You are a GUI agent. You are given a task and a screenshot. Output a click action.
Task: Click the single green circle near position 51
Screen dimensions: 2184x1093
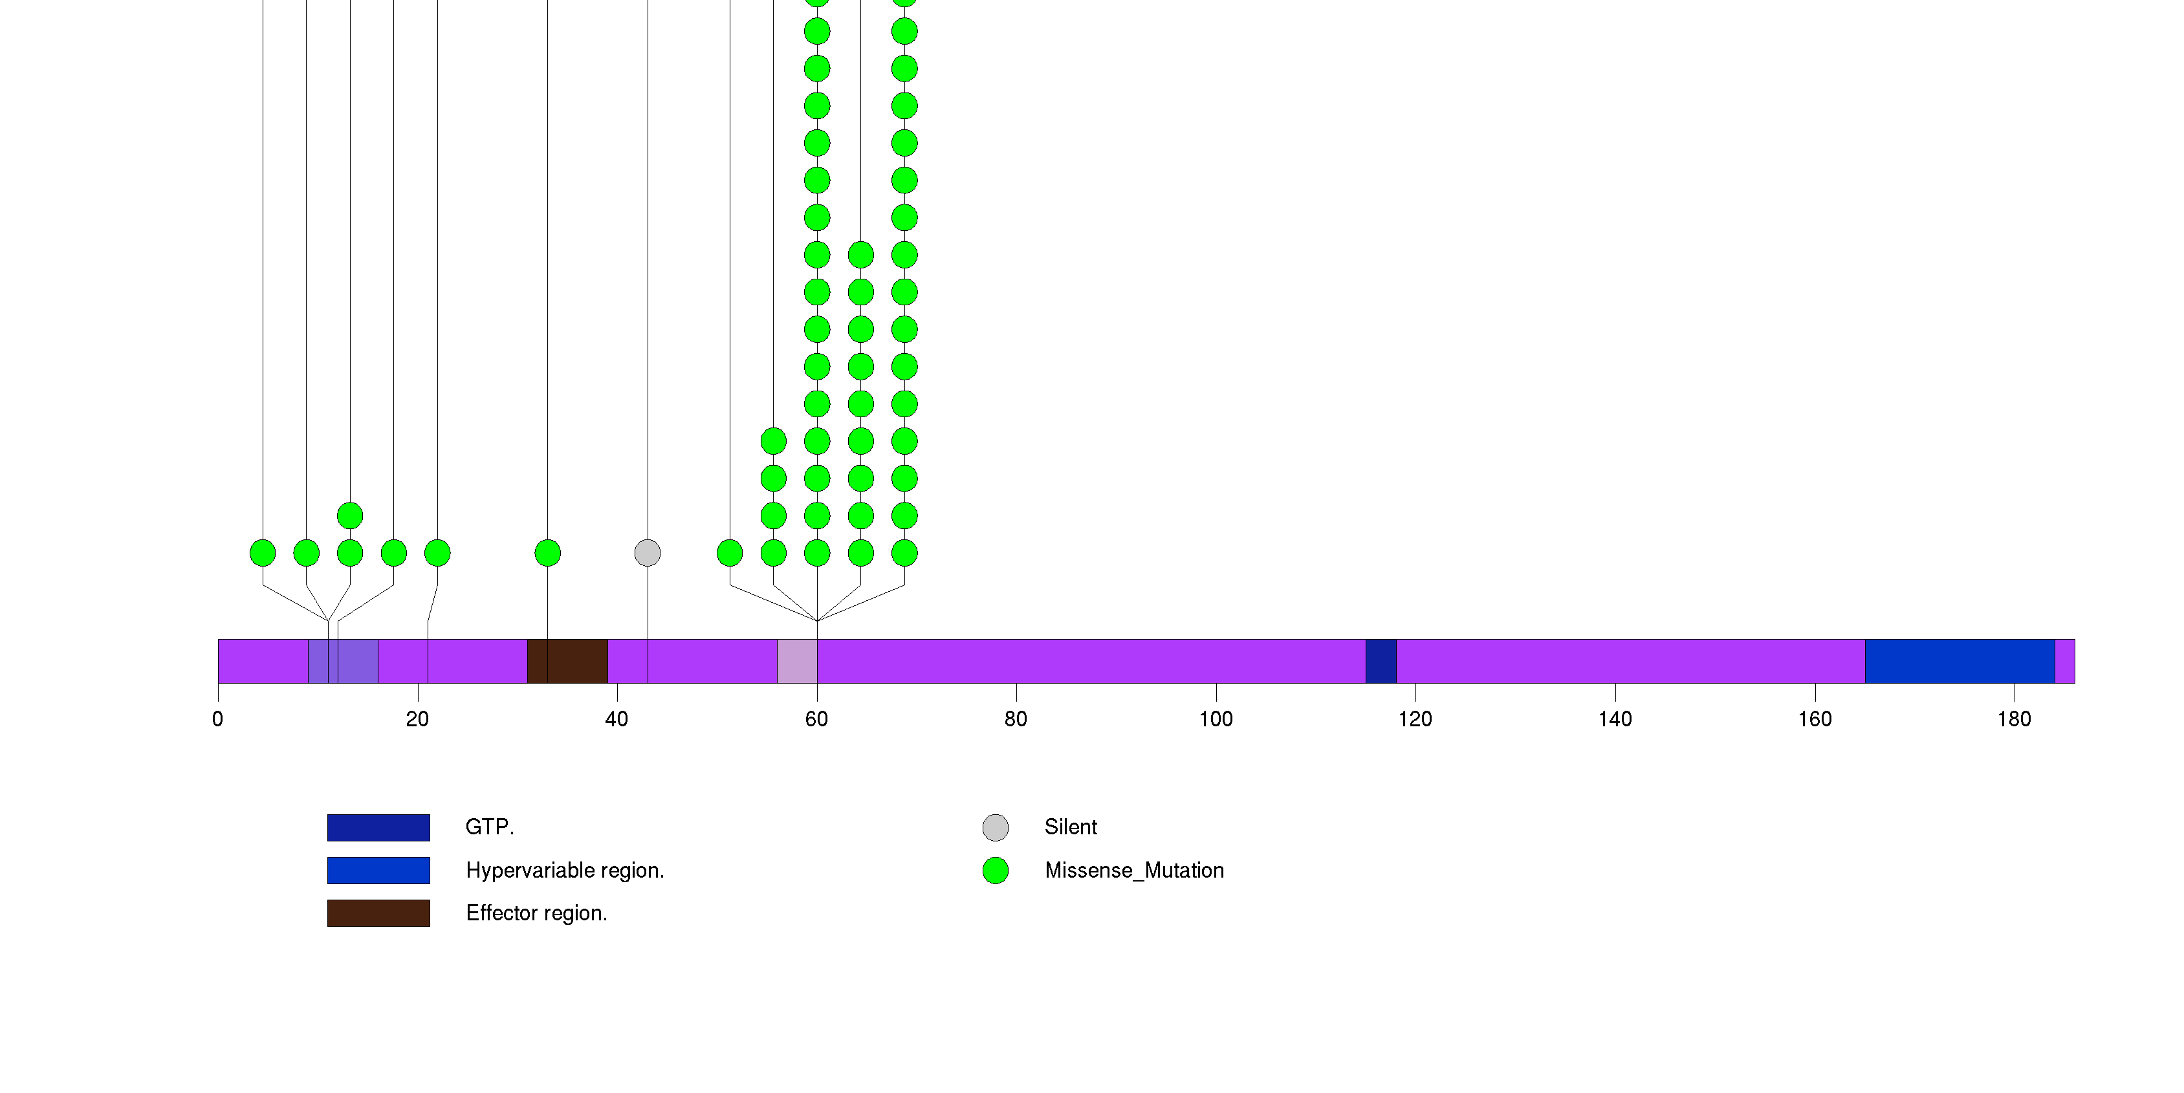click(729, 553)
